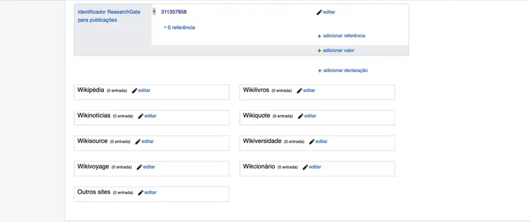Expand the 0 referência list
Viewport: 530px width, 222px height.
pos(179,28)
